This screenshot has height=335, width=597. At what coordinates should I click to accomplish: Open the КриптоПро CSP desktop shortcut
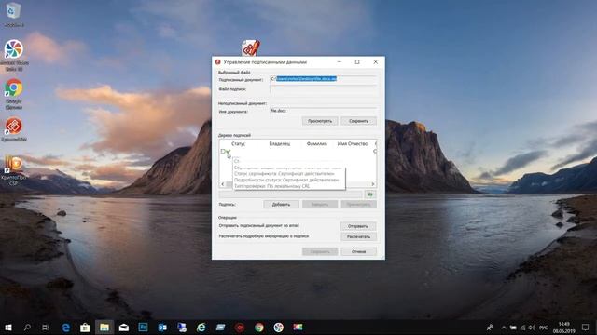coord(14,169)
